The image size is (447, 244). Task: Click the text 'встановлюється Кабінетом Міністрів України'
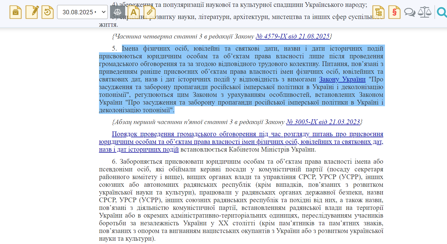[248, 149]
